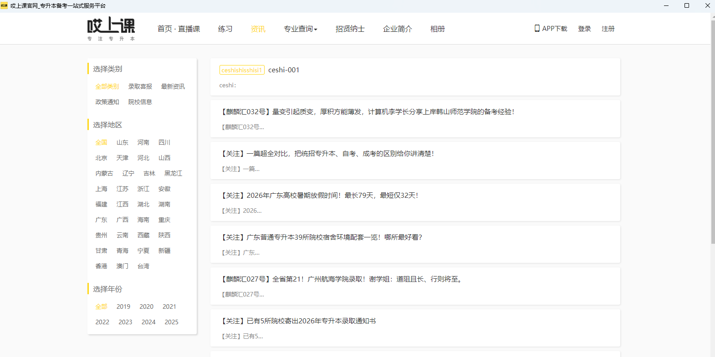Click the 哎上课 site logo

click(111, 29)
